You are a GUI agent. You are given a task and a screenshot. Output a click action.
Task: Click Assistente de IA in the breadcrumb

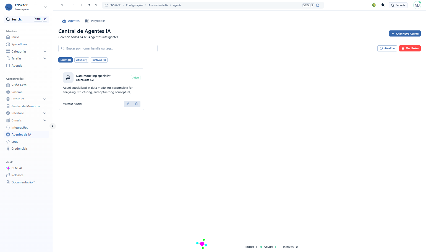(158, 5)
